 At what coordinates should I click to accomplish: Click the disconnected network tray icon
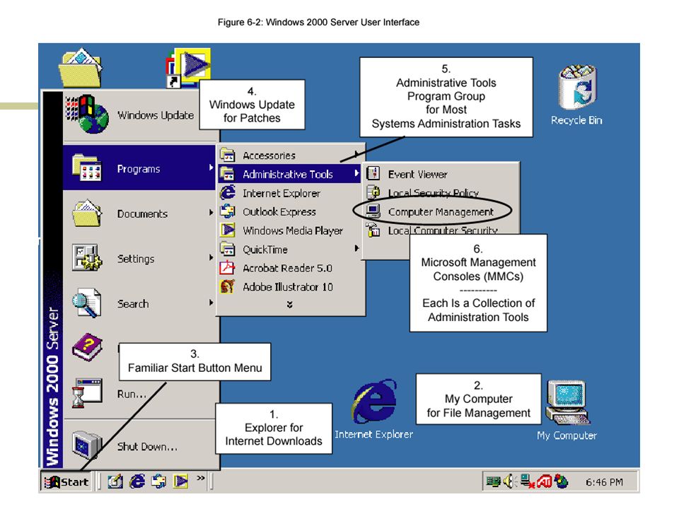(x=528, y=481)
